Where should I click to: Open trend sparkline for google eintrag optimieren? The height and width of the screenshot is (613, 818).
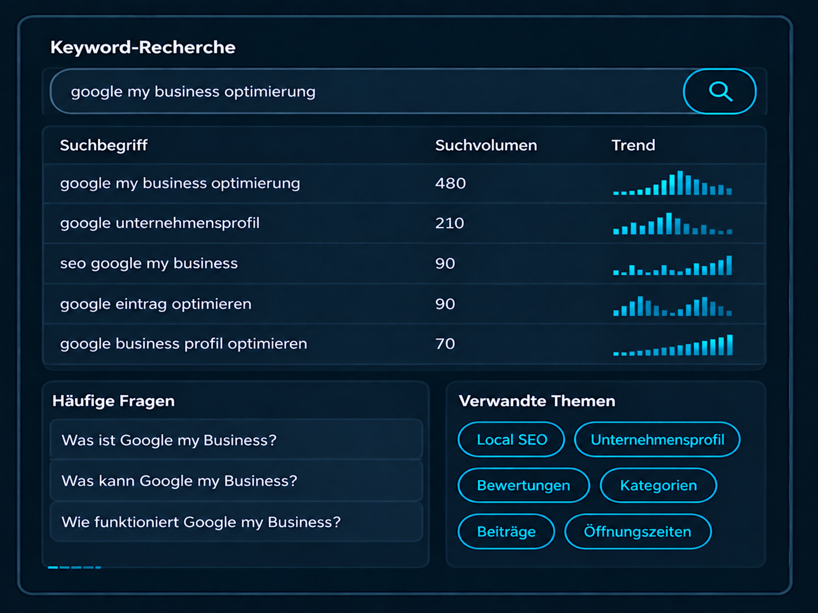tap(672, 306)
